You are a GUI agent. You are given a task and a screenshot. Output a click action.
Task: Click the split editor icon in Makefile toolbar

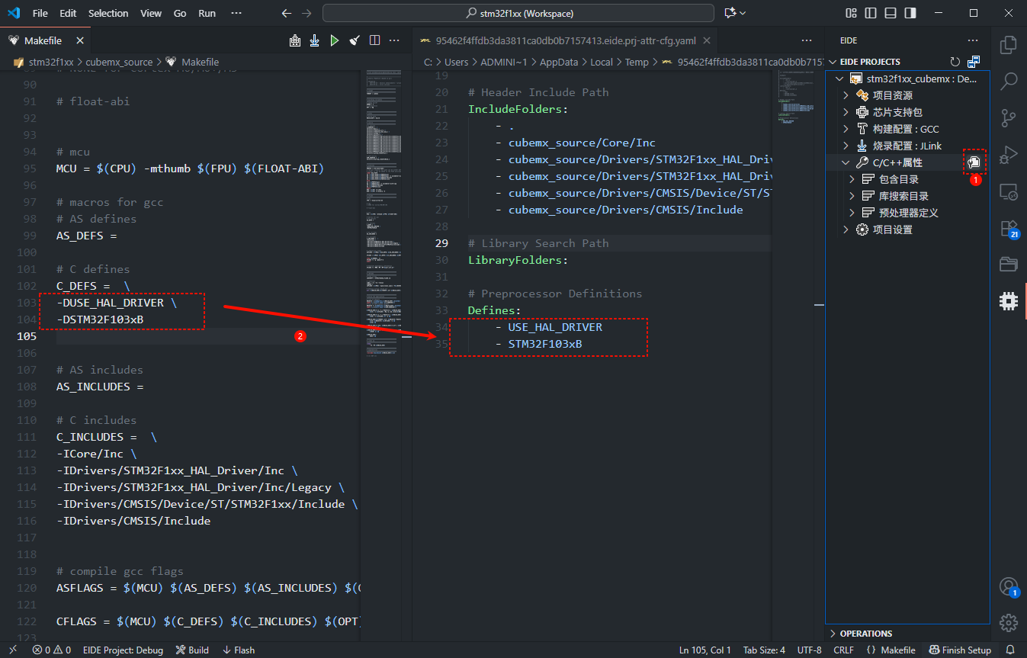click(x=374, y=40)
